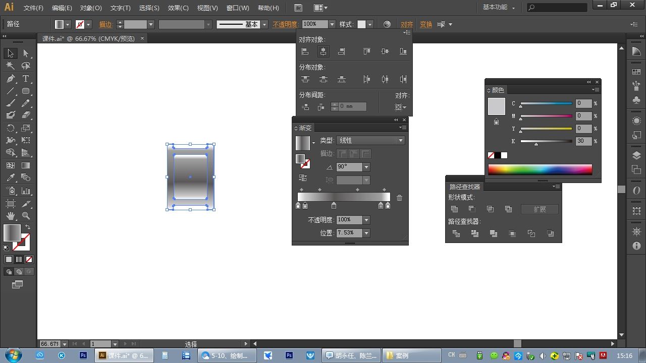Enable Draw Normal mode
Viewport: 646px width, 363px height.
pyautogui.click(x=9, y=272)
